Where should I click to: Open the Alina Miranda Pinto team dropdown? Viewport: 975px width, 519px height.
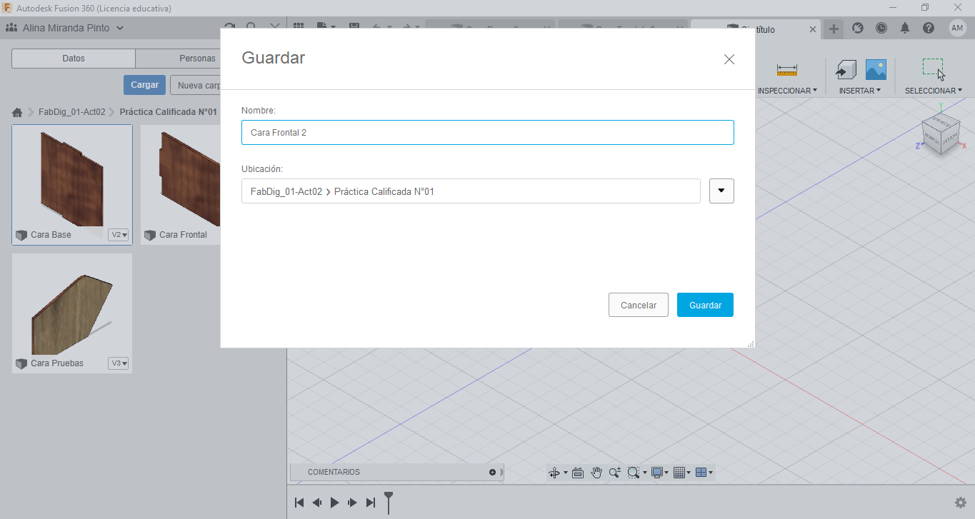click(74, 28)
